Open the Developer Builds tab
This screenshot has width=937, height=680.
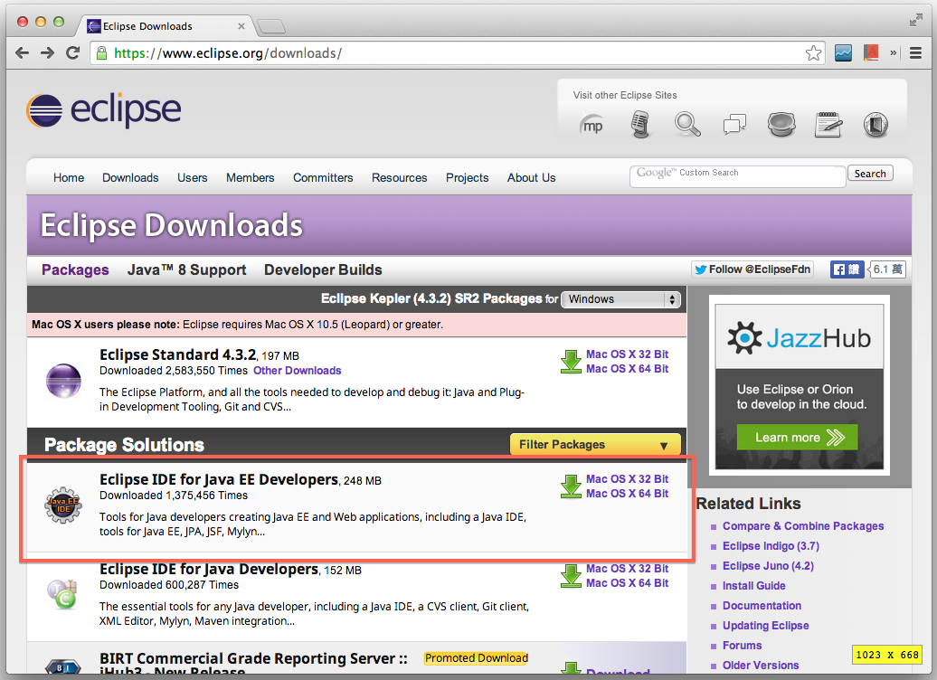click(323, 269)
